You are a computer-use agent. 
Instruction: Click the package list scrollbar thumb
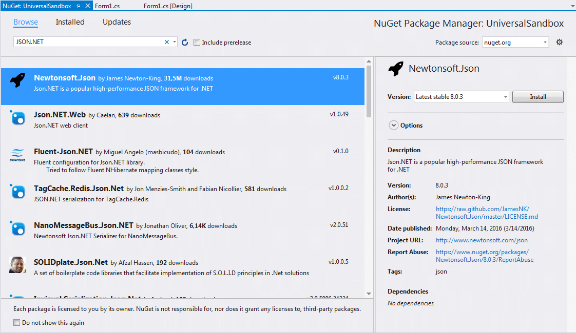coord(369,91)
